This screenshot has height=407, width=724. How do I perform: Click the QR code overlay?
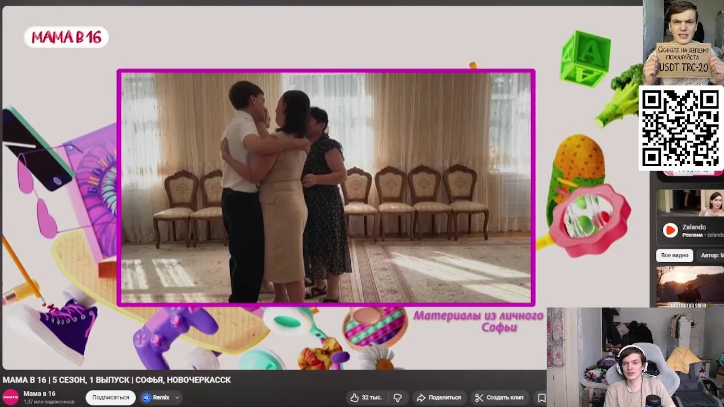coord(681,128)
